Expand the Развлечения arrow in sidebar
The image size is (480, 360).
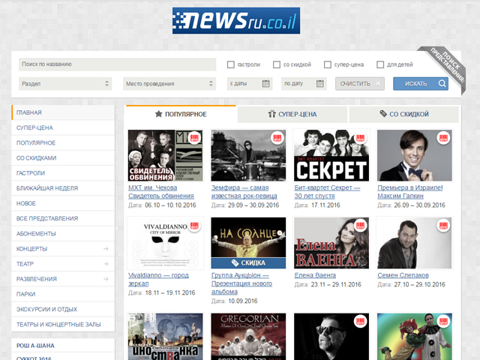pyautogui.click(x=106, y=279)
